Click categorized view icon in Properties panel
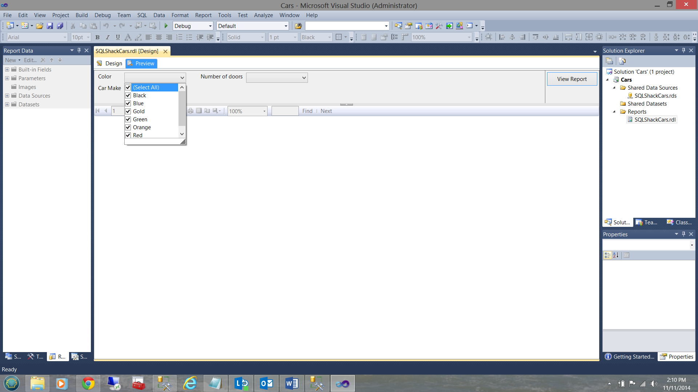Image resolution: width=698 pixels, height=392 pixels. click(607, 255)
